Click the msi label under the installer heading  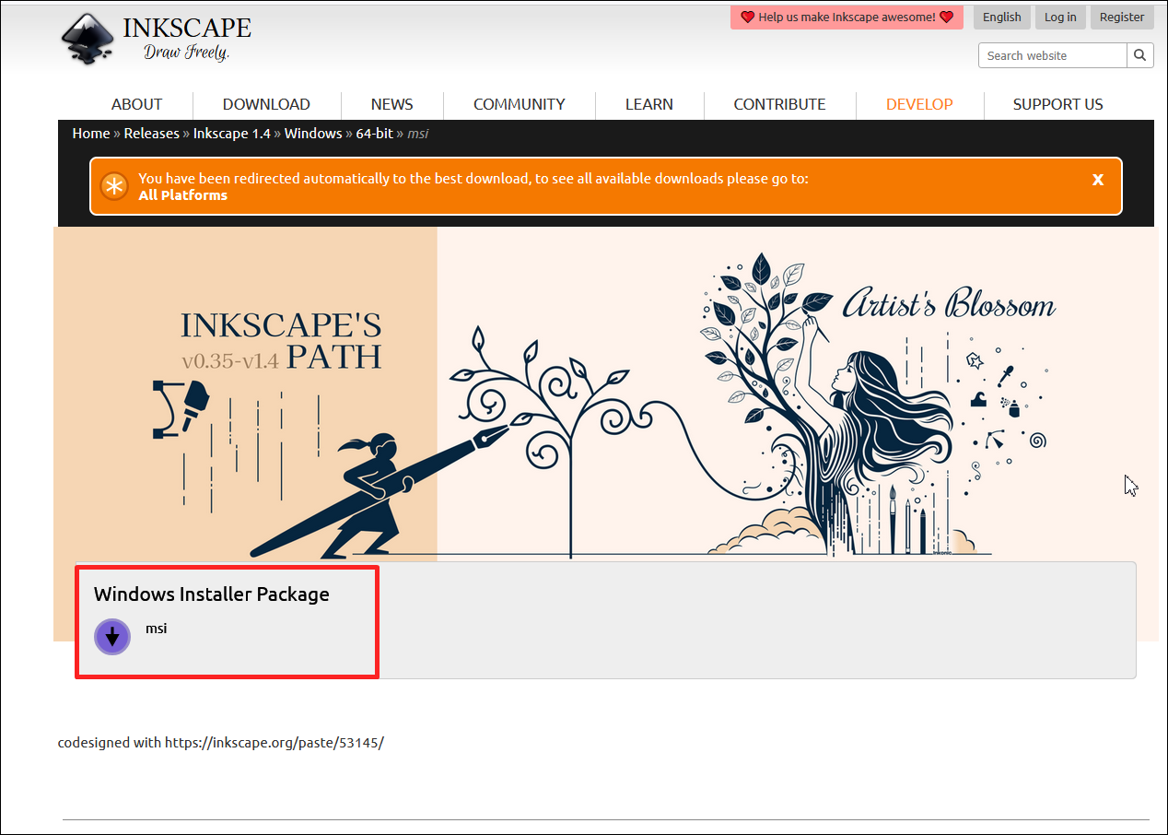coord(157,629)
